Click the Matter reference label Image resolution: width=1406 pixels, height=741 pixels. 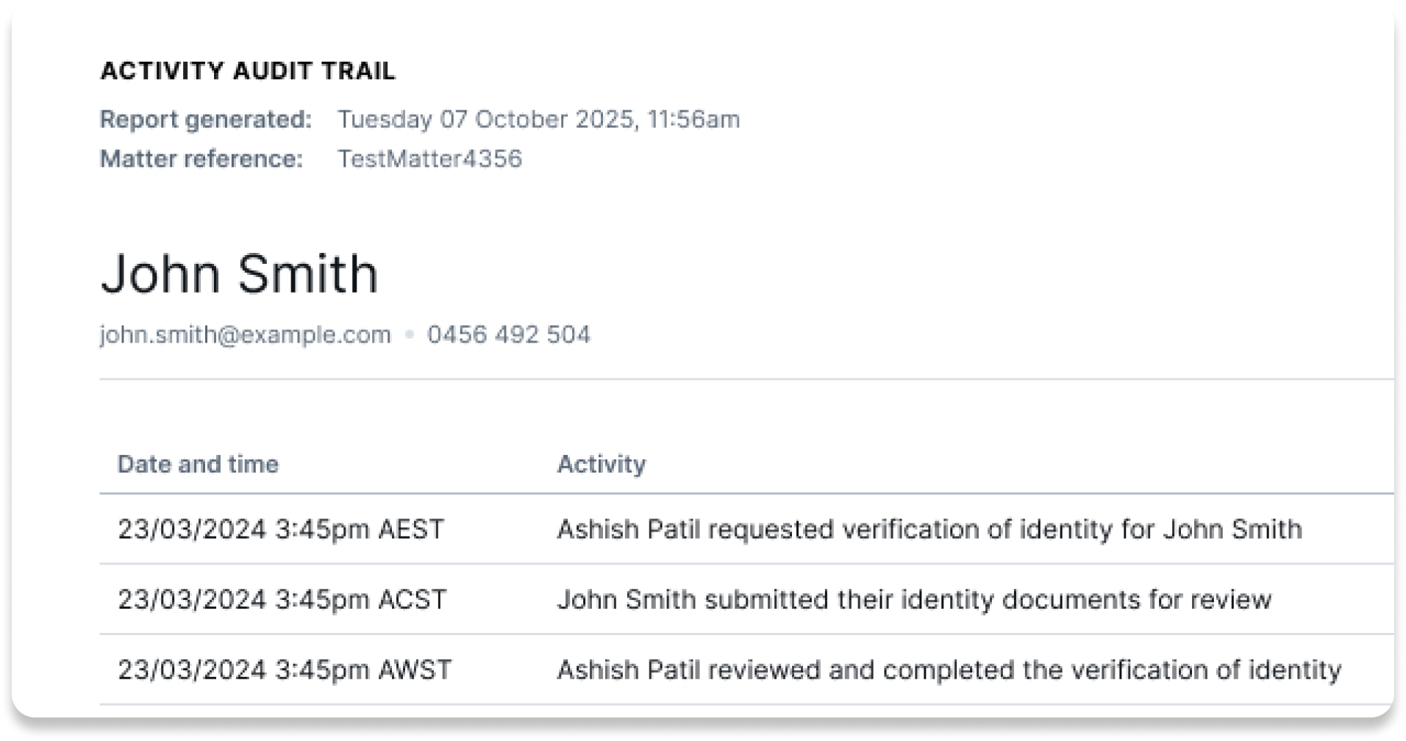pyautogui.click(x=201, y=159)
